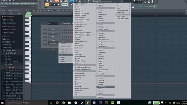The image size is (187, 105).
Task: Toggle mute LED for HoeVoice channel
Action: click(42, 44)
